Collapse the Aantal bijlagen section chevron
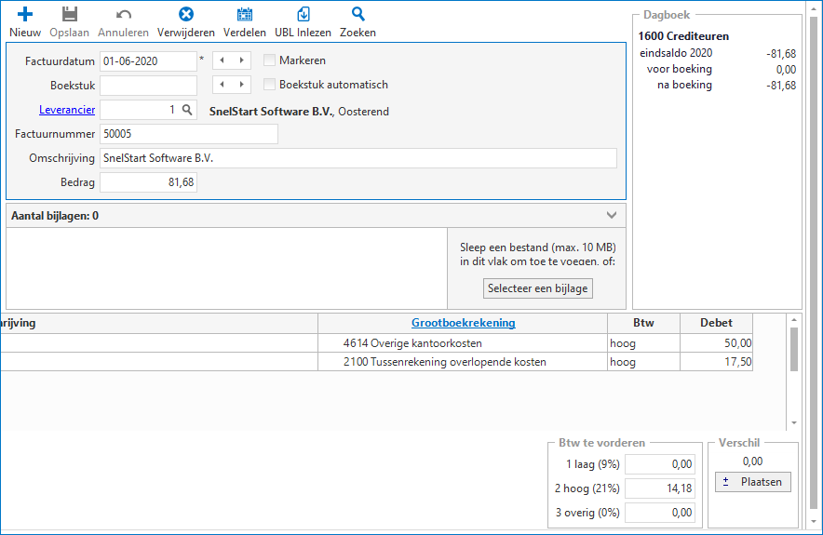 coord(612,215)
